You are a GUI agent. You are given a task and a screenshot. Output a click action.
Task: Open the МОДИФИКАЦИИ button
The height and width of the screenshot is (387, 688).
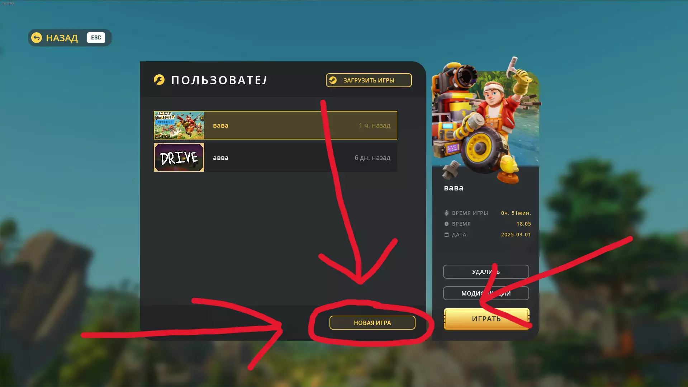pos(486,293)
